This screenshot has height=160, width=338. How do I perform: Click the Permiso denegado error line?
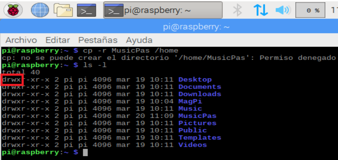coord(169,58)
